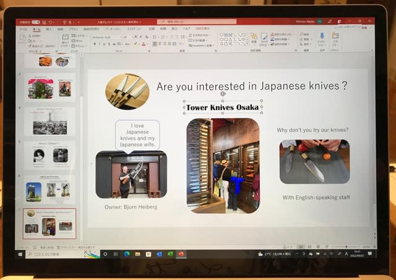
Task: Click the Arrange shapes icon
Action: 254,38
